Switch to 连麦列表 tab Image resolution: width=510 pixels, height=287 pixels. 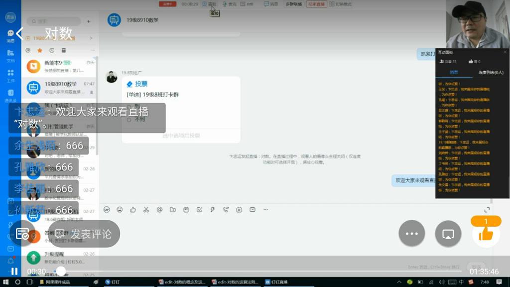click(491, 72)
